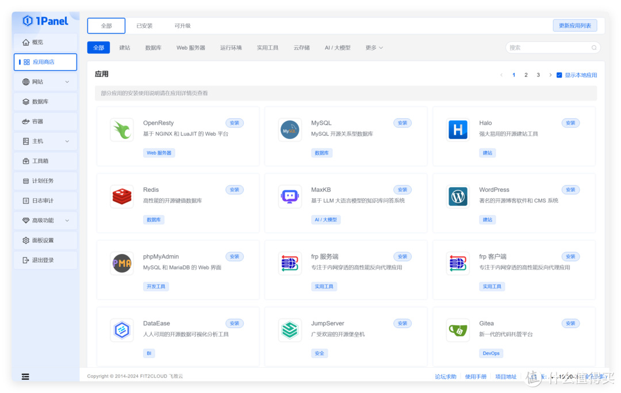This screenshot has height=393, width=621.
Task: Open the 容器 containers page
Action: coord(45,121)
